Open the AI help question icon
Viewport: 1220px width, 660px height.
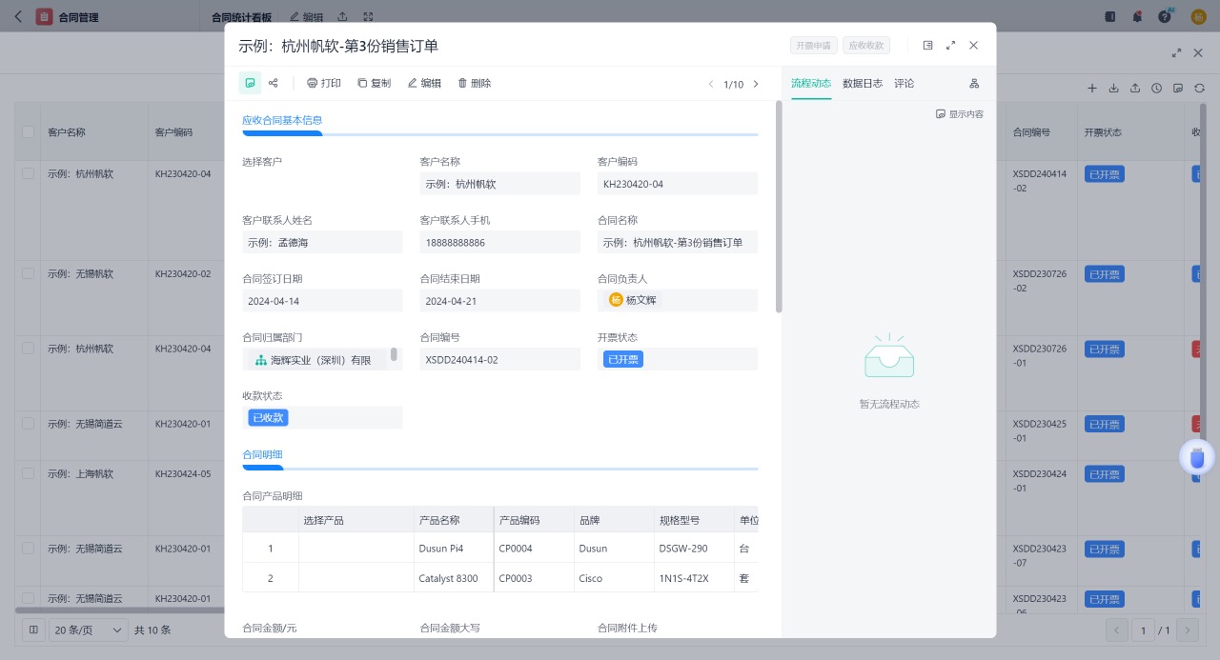pyautogui.click(x=1165, y=16)
